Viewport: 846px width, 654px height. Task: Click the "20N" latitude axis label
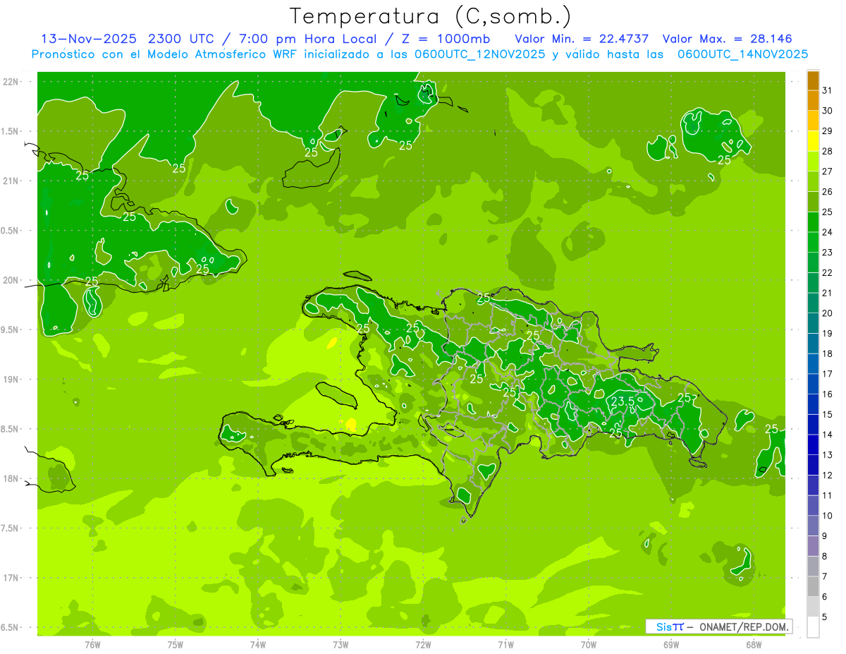10,280
